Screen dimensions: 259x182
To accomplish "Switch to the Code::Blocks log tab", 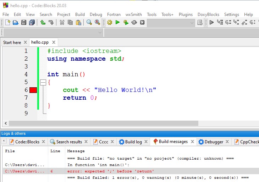I will coord(27,142).
